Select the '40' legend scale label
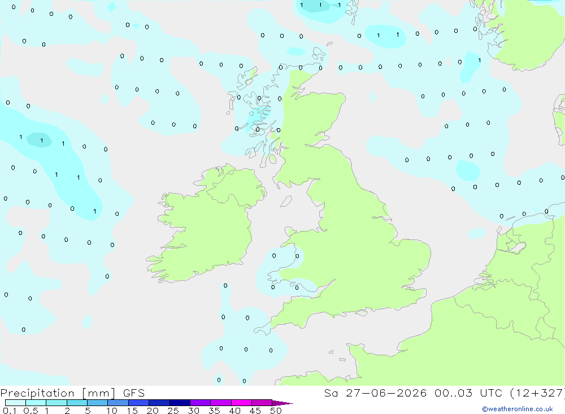Screen dimensions: 565x414 click(x=234, y=411)
